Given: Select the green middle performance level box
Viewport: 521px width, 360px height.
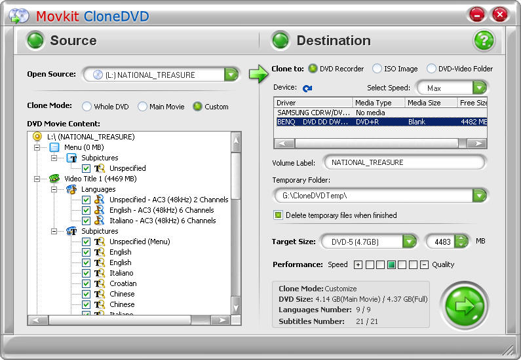Looking at the screenshot, I should (x=391, y=265).
